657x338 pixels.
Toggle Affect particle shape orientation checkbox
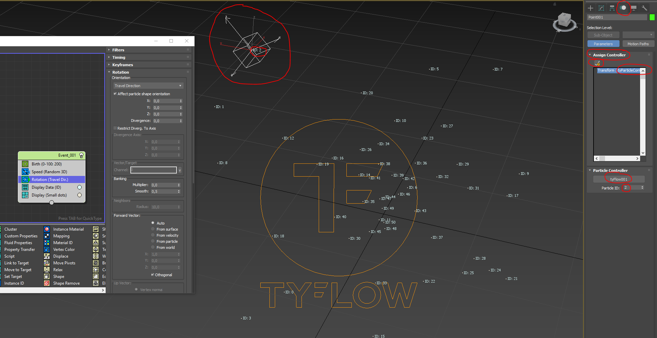tap(115, 94)
